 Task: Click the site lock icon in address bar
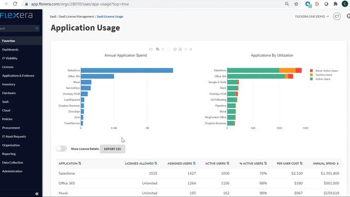26,4
